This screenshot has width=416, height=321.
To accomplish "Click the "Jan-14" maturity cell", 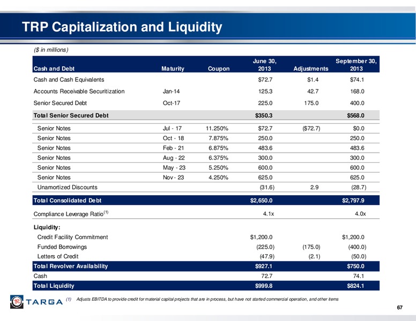I will (171, 91).
